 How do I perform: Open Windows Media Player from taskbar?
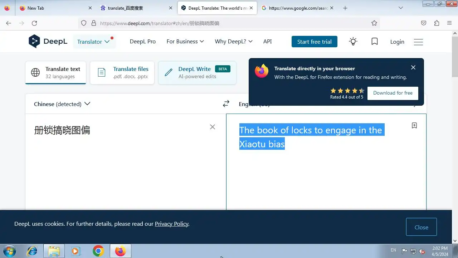click(76, 251)
